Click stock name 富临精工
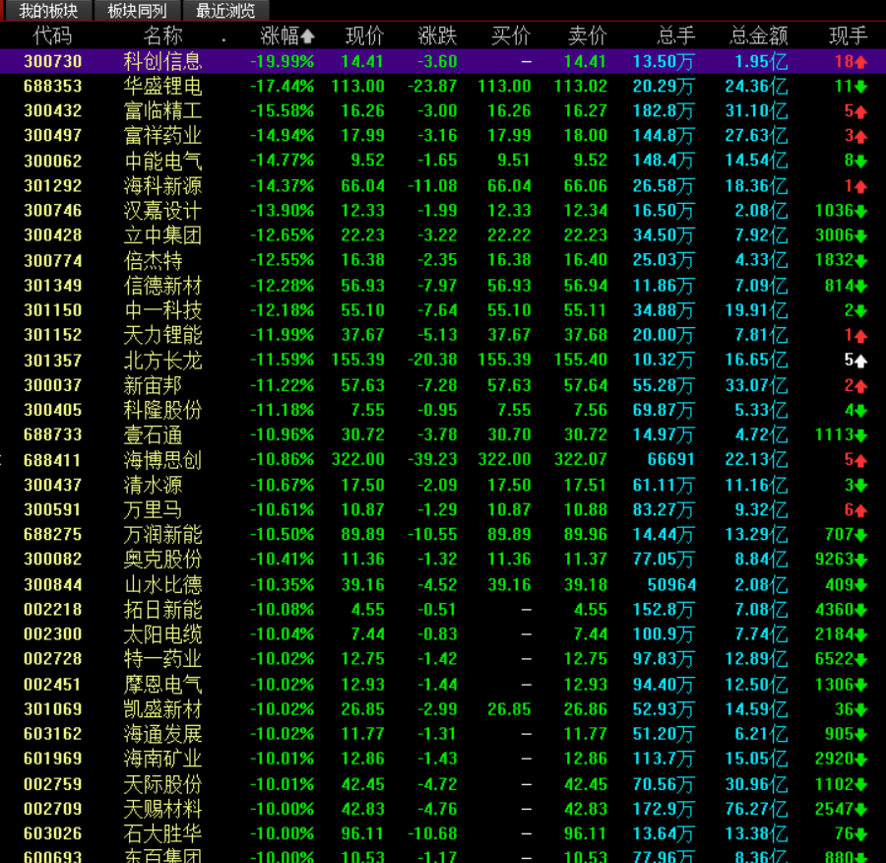 click(x=162, y=111)
